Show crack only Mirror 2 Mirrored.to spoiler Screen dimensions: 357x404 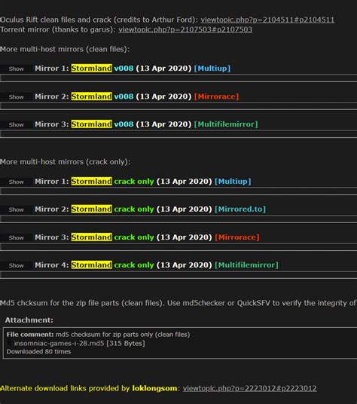[x=17, y=210]
